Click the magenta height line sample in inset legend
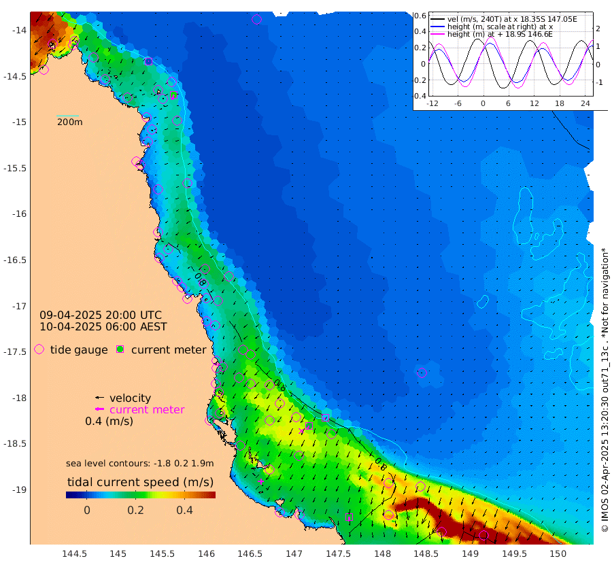The image size is (612, 567). 437,34
